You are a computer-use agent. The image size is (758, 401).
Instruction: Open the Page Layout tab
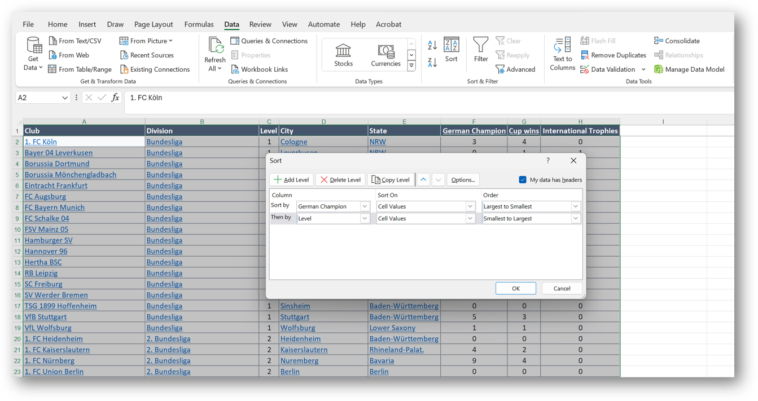coord(154,24)
